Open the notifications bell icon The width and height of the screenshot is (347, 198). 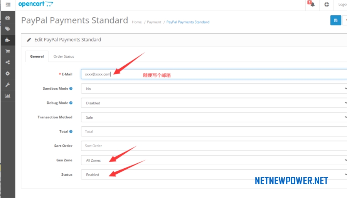coord(312,4)
